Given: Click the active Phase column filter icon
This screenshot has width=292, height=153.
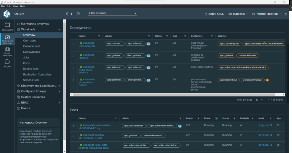Looking at the screenshot, I should [x=216, y=118].
